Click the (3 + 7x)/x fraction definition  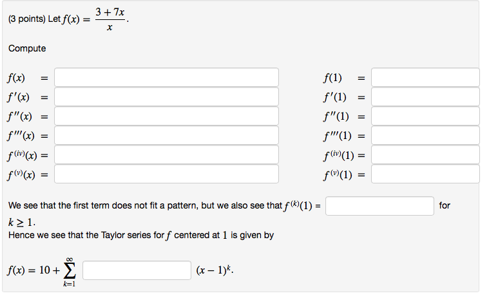(109, 20)
